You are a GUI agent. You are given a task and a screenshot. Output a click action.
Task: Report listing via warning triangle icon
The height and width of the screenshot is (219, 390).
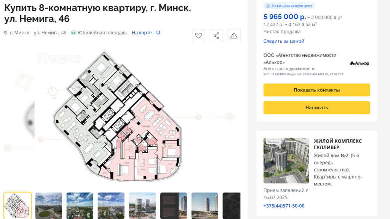(234, 35)
